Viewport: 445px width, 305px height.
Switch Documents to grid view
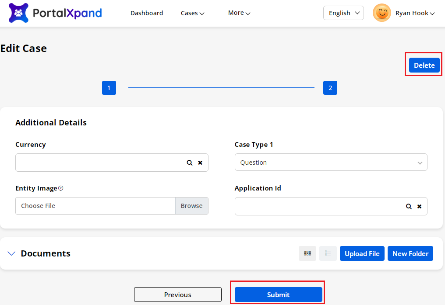(307, 253)
